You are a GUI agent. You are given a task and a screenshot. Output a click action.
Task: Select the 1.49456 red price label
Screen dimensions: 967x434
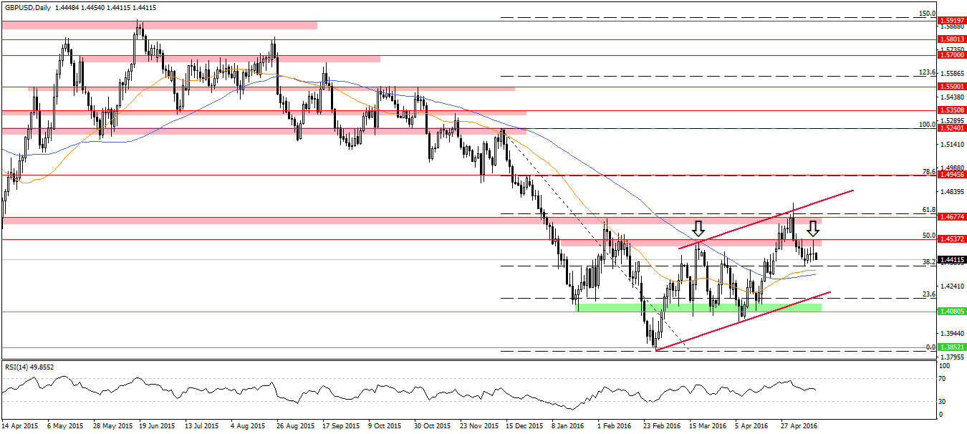(951, 175)
